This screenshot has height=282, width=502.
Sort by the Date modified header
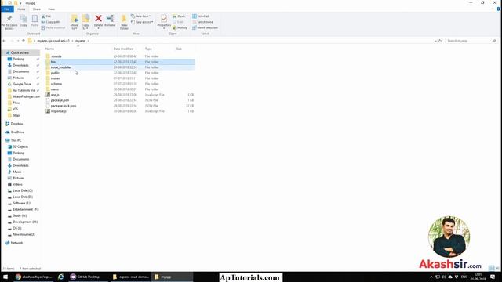pyautogui.click(x=123, y=49)
